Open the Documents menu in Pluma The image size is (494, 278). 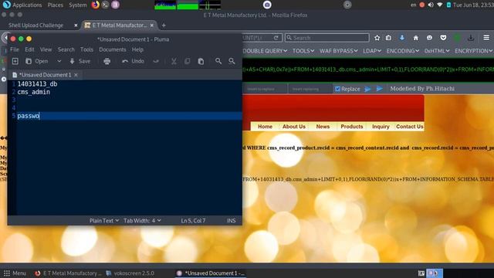(113, 49)
